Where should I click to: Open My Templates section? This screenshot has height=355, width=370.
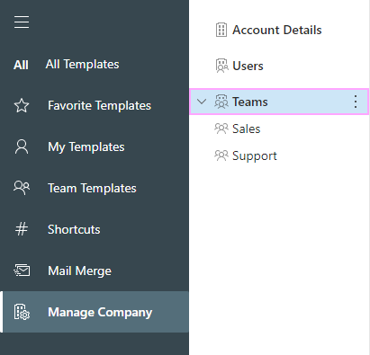[86, 147]
